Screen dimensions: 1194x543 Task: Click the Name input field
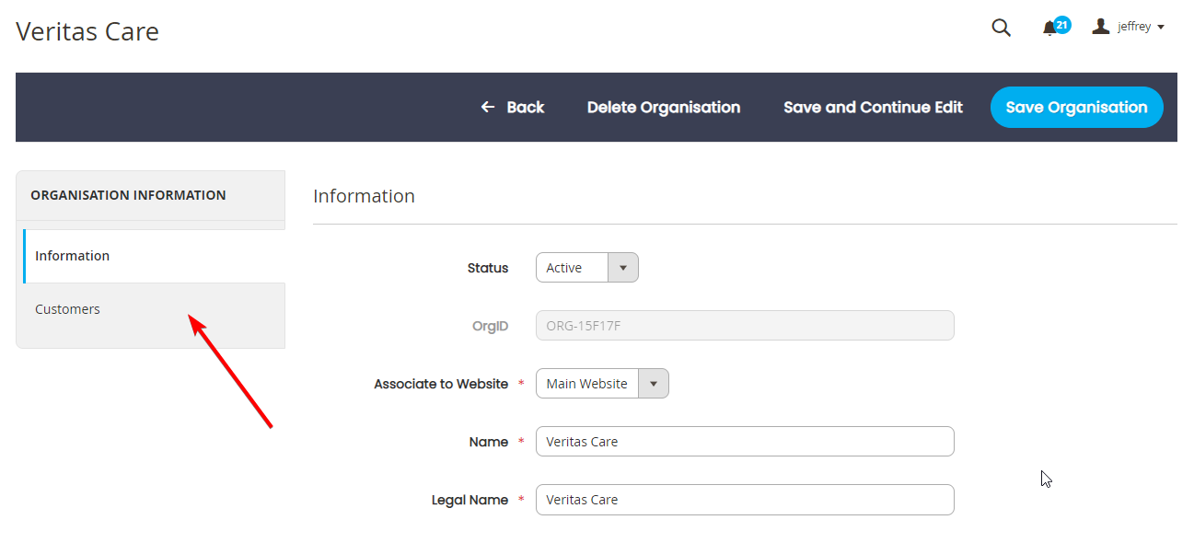745,442
